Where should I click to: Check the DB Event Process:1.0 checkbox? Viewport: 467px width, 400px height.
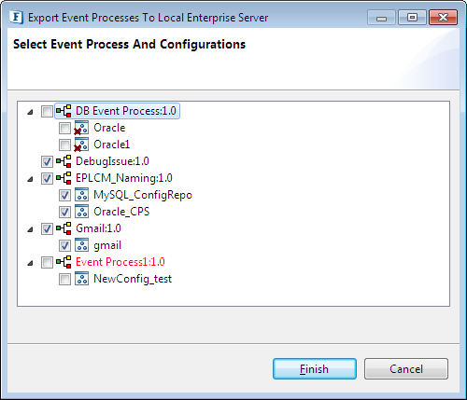pyautogui.click(x=47, y=111)
